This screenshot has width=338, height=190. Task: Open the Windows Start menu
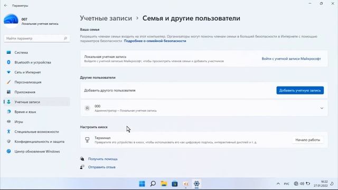142,184
